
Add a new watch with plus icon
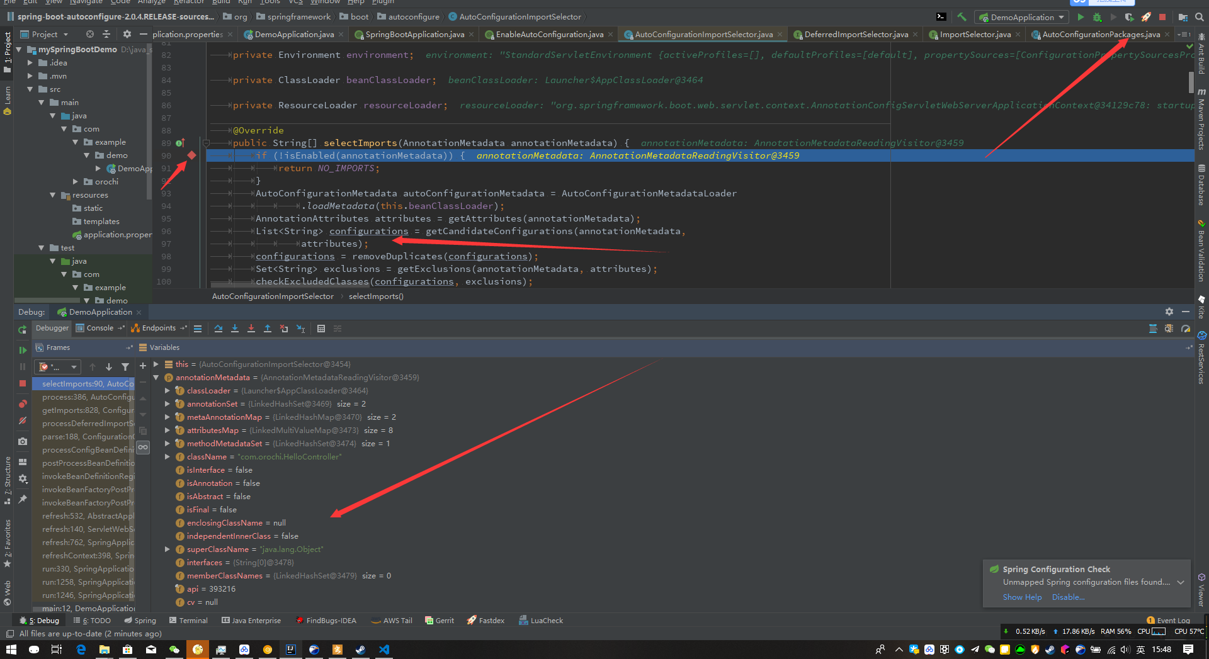[x=143, y=366]
